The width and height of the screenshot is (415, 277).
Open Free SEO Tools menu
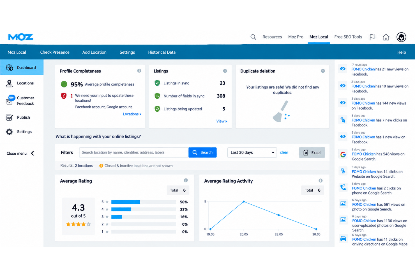point(348,37)
